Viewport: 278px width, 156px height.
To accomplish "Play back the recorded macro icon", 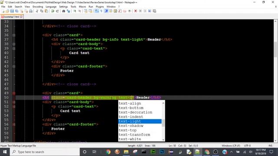I will point(145,11).
